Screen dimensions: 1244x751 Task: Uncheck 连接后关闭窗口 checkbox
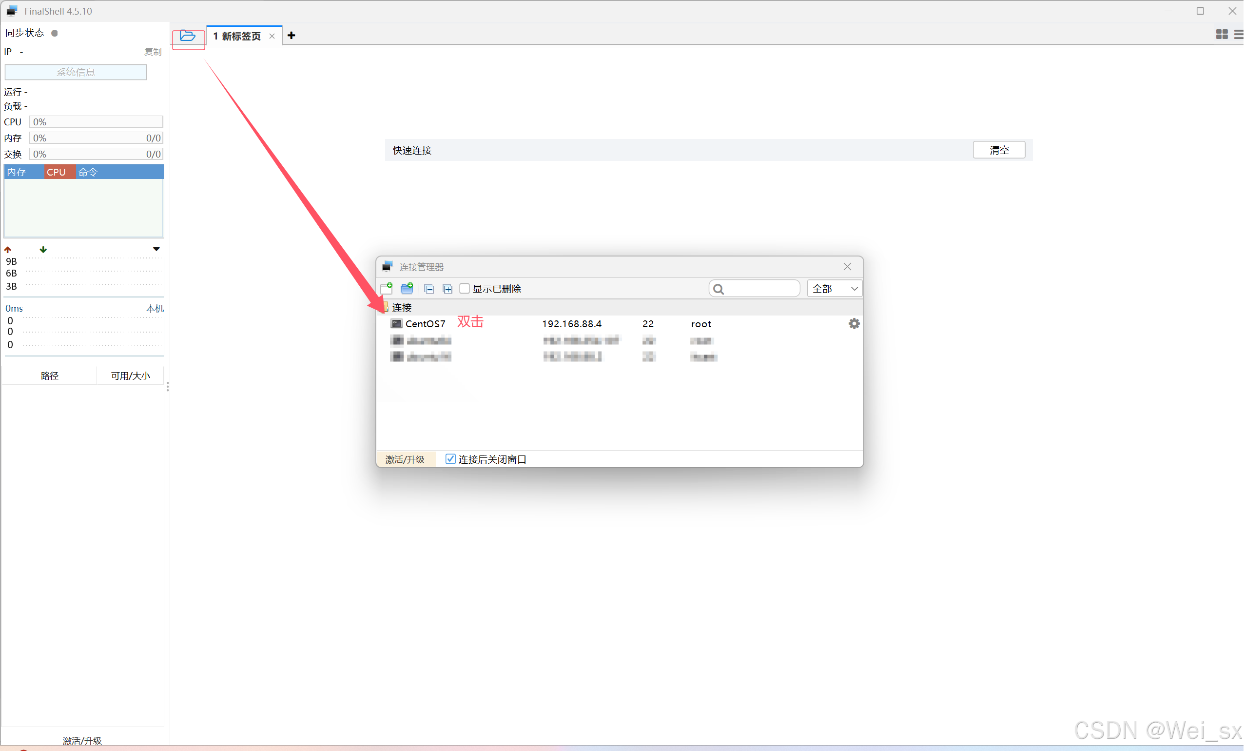pos(450,458)
